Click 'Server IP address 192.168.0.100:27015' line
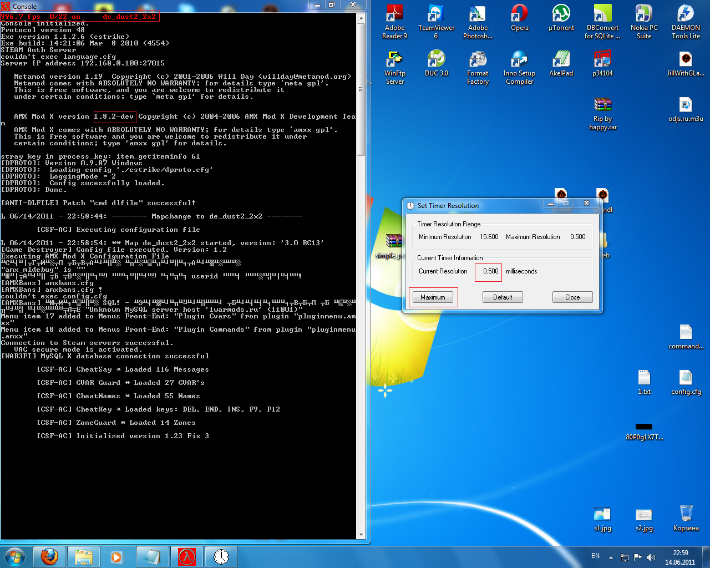This screenshot has width=710, height=568. coord(83,63)
